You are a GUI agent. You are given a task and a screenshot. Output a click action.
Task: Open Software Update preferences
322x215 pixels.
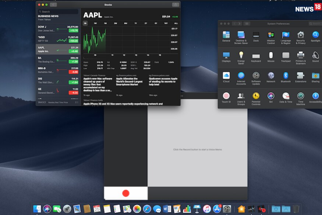click(x=256, y=79)
